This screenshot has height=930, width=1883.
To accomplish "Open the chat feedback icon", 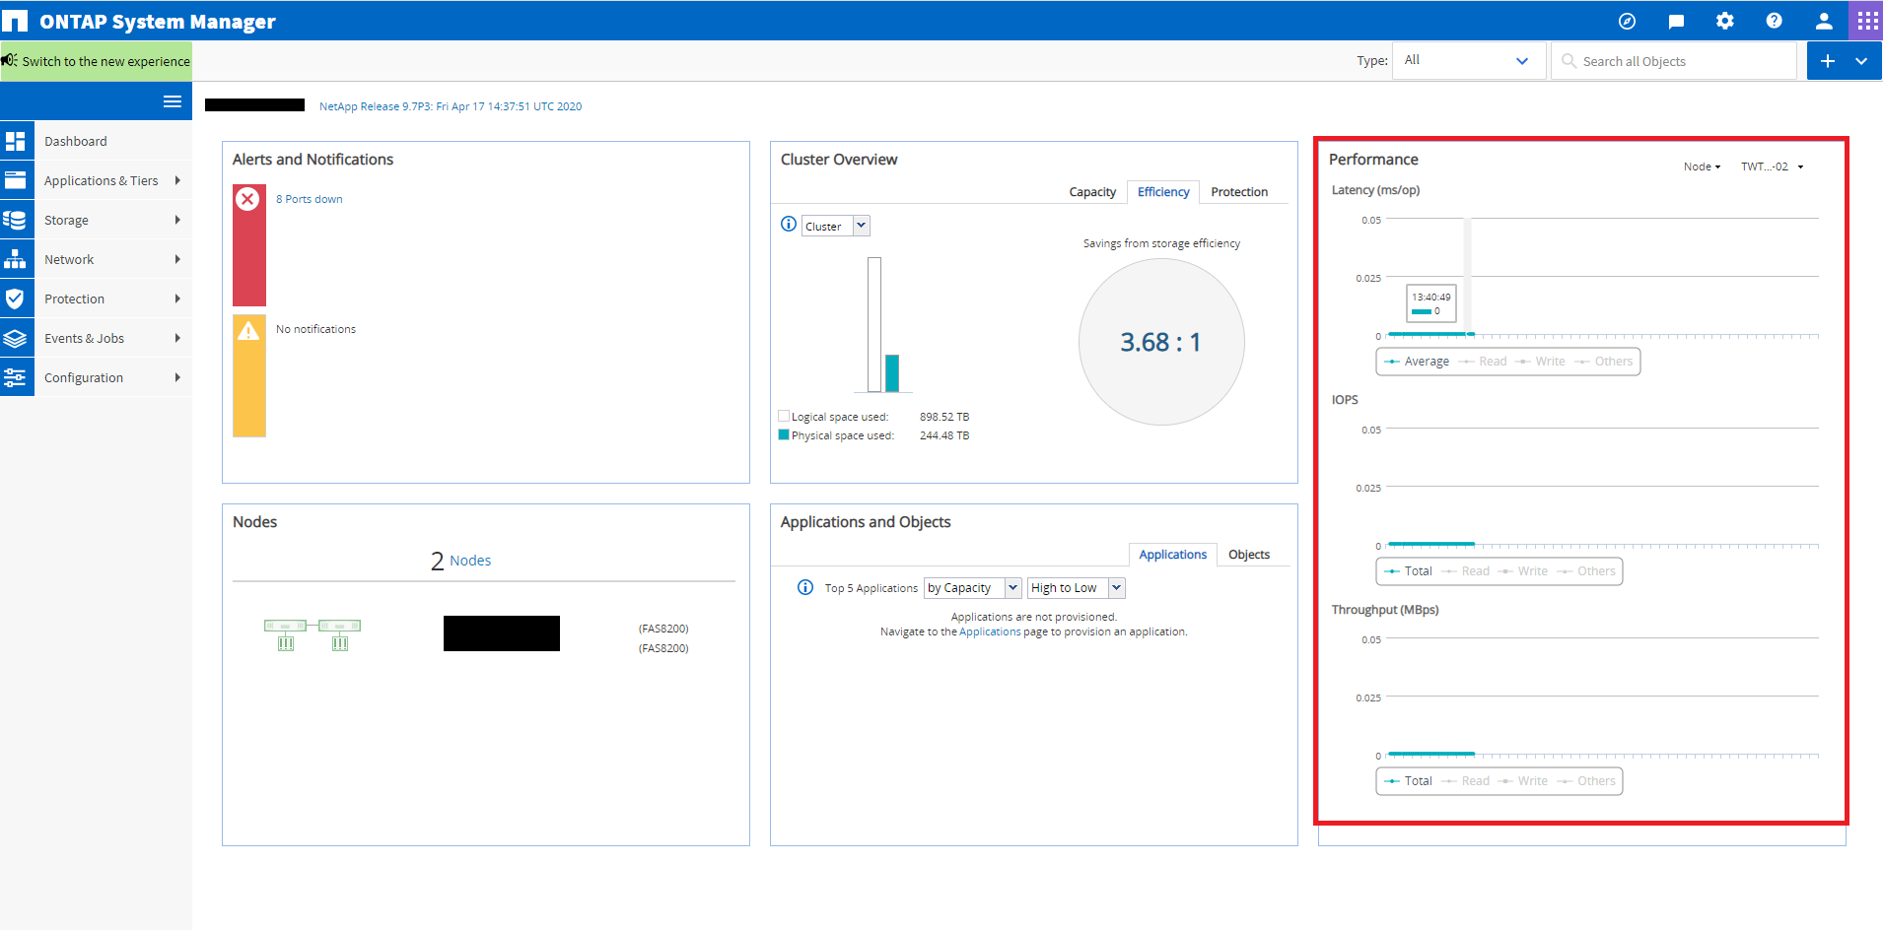I will [1676, 21].
